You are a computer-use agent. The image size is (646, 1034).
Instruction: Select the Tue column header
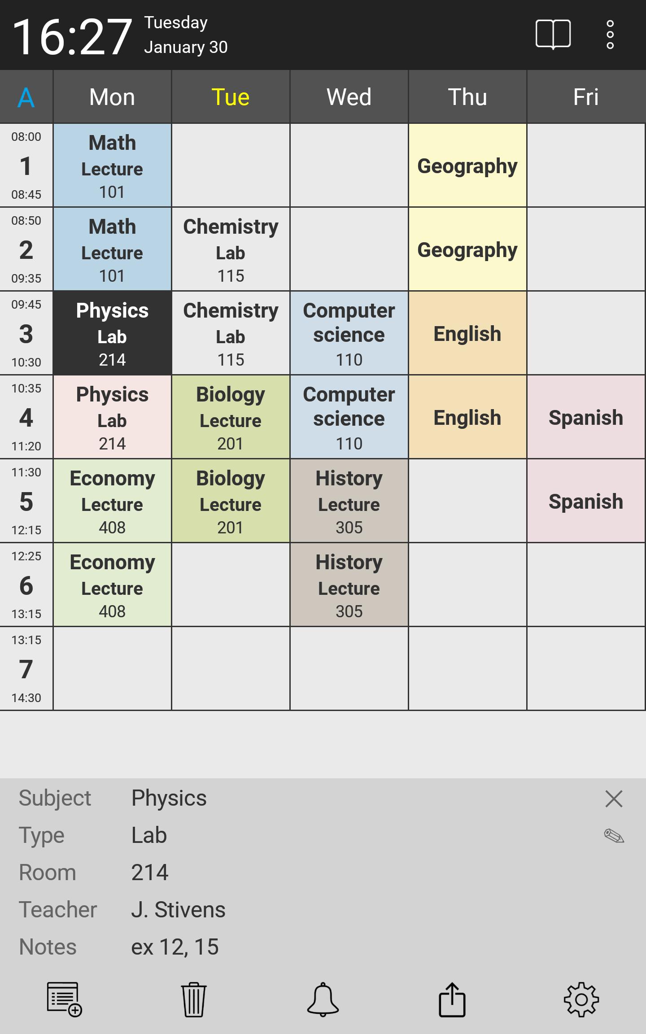(x=231, y=97)
